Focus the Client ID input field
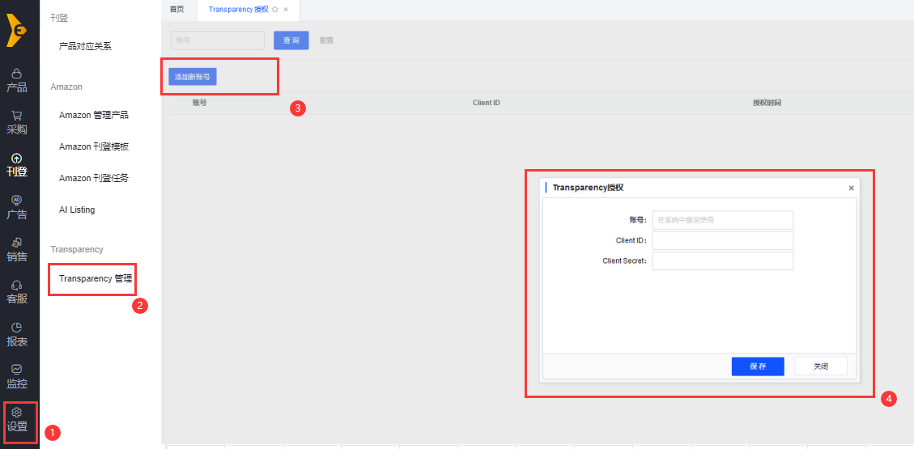 click(x=722, y=240)
